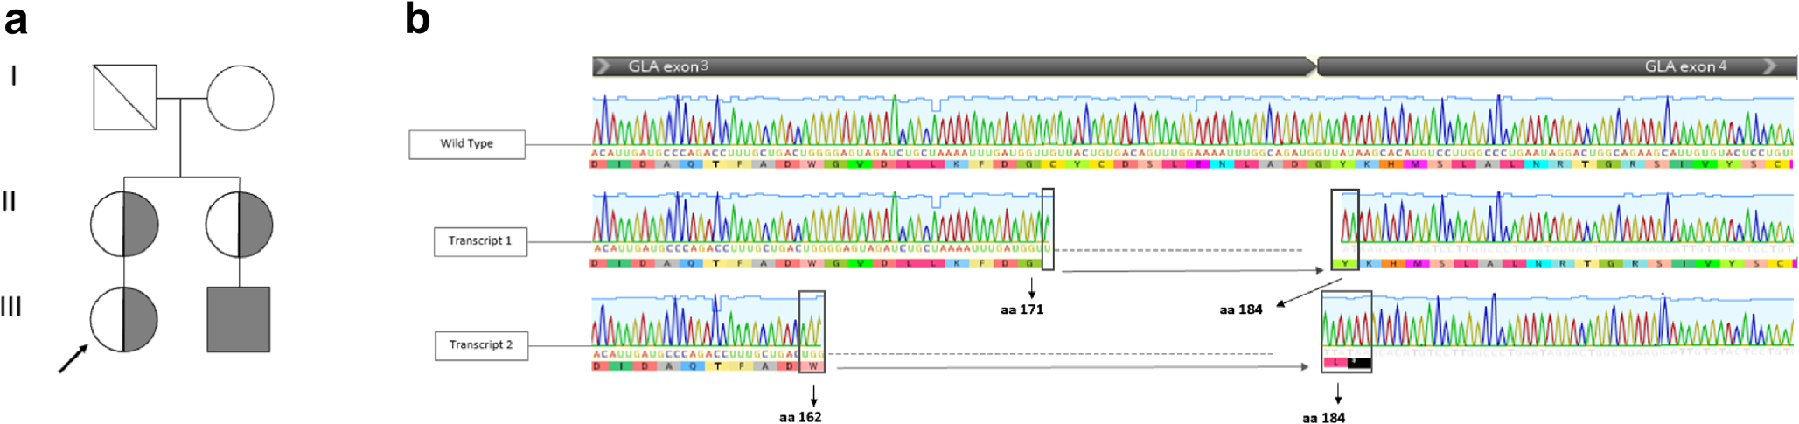The image size is (1799, 424).
Task: Select the filled gray square in generation III
Action: [239, 319]
